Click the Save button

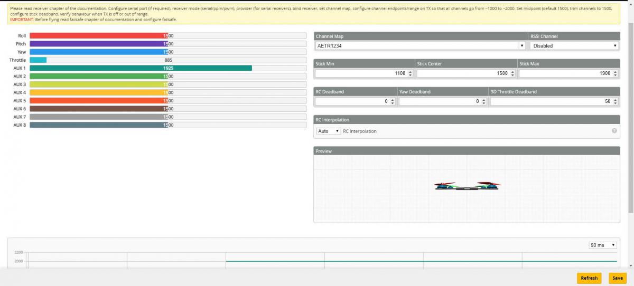pyautogui.click(x=616, y=278)
